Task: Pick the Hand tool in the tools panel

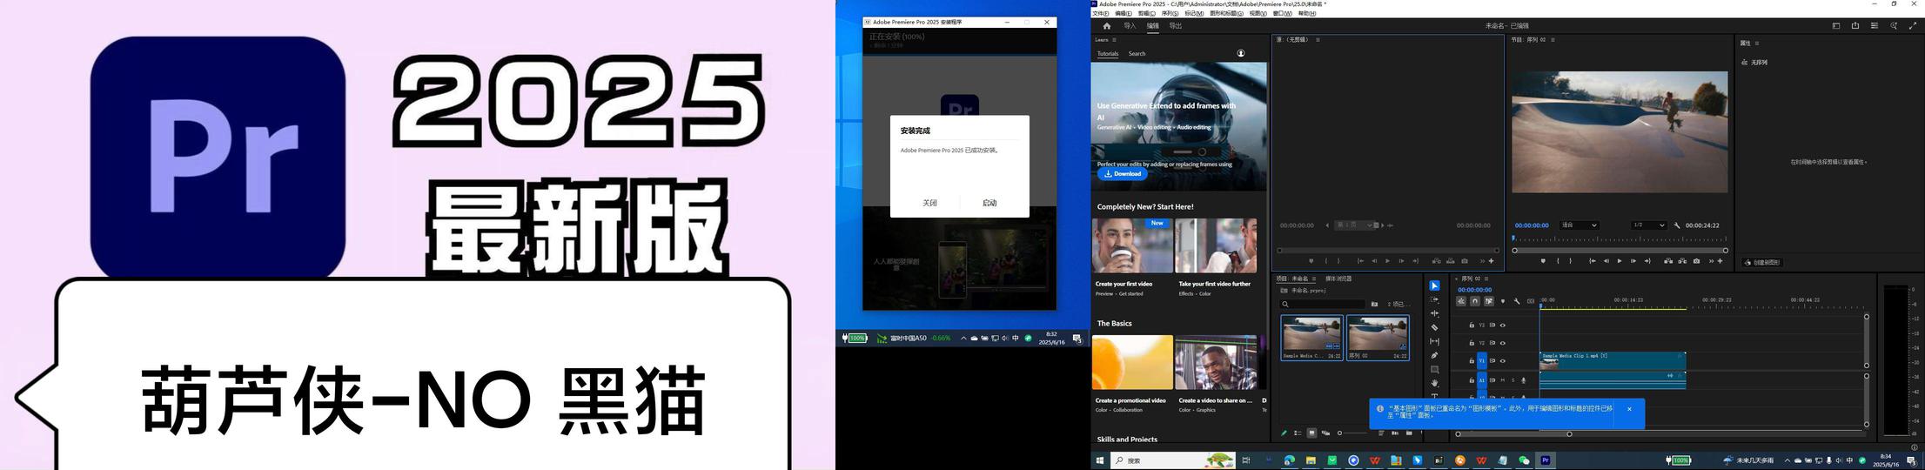Action: (x=1434, y=383)
